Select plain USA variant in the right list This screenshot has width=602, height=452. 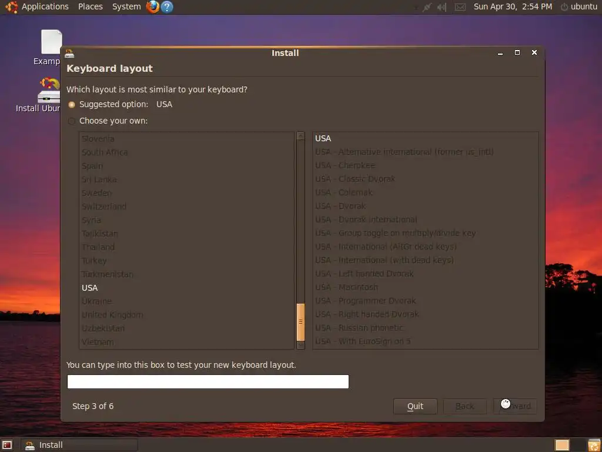point(426,138)
